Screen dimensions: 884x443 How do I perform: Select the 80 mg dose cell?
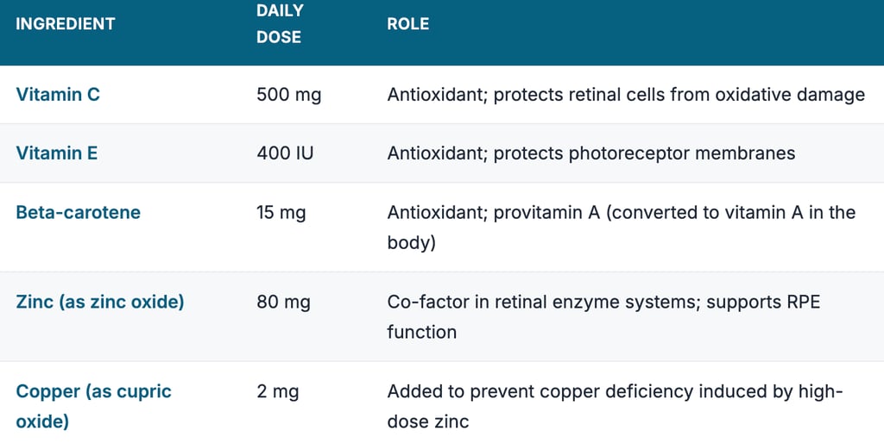tap(283, 302)
